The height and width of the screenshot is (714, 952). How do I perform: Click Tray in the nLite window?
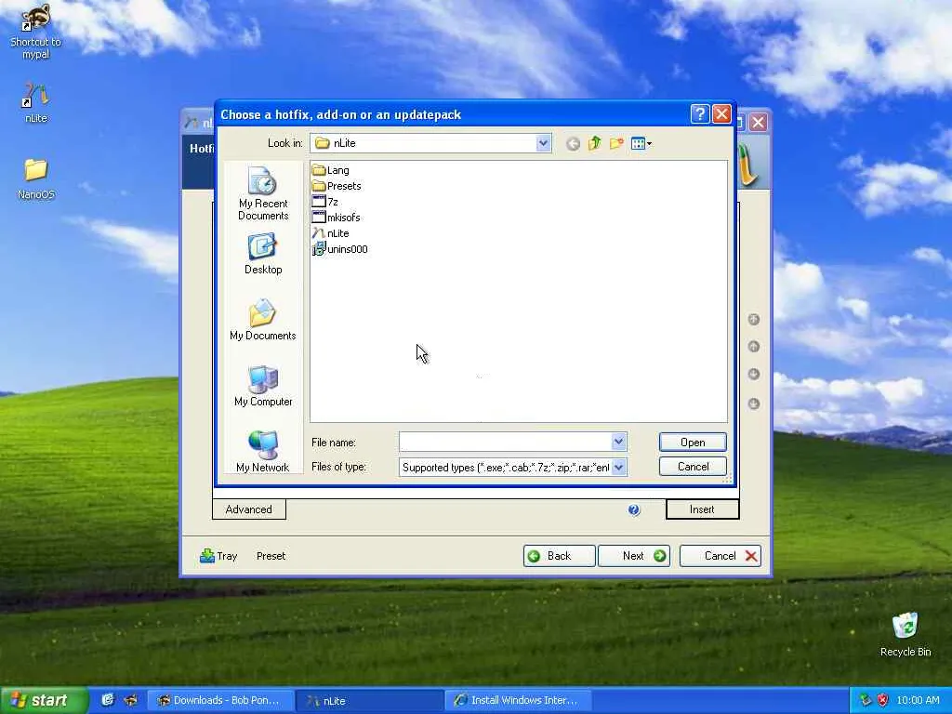click(218, 556)
